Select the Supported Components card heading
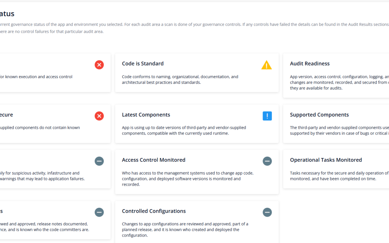This screenshot has height=243, width=389. point(319,115)
